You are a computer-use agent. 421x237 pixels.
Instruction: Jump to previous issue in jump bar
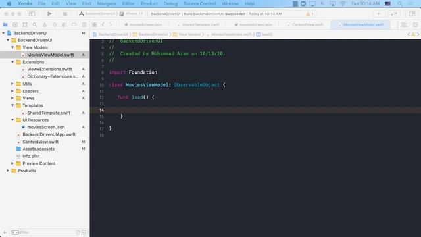click(409, 34)
